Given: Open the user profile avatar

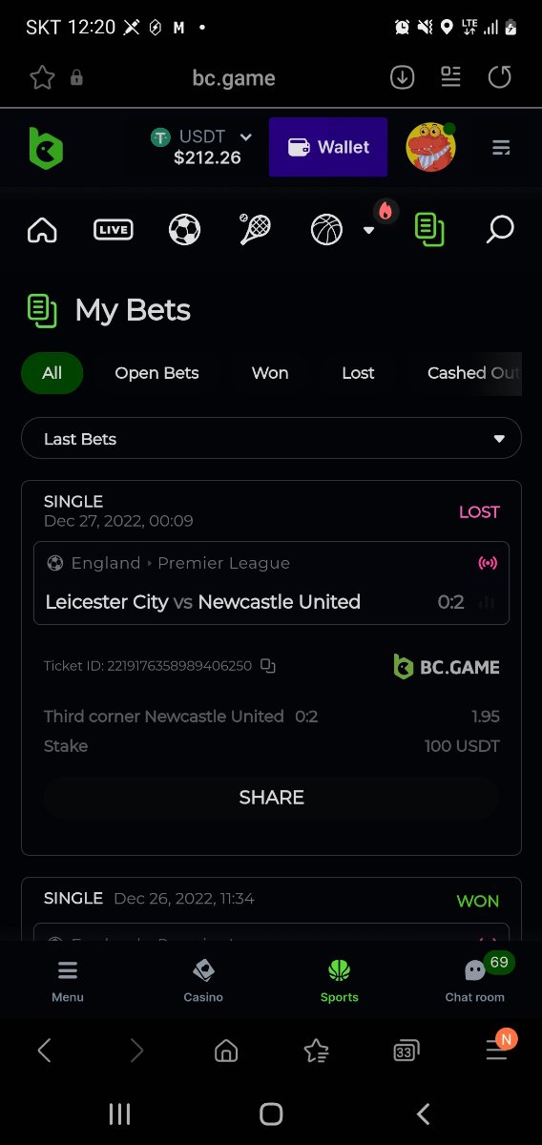Looking at the screenshot, I should [x=430, y=147].
